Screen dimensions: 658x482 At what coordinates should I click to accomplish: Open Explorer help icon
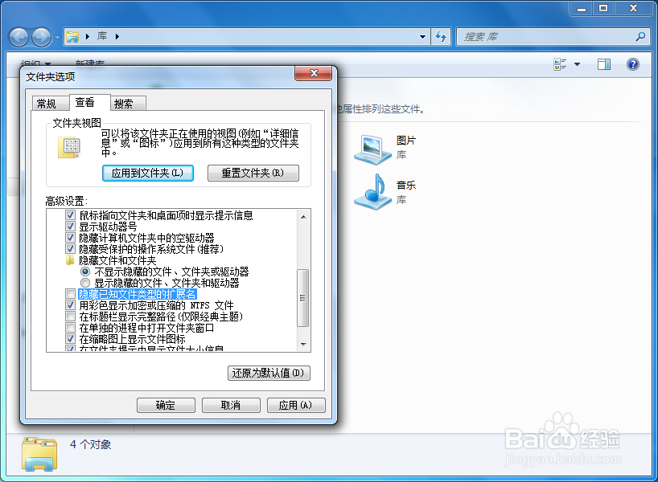[x=633, y=64]
